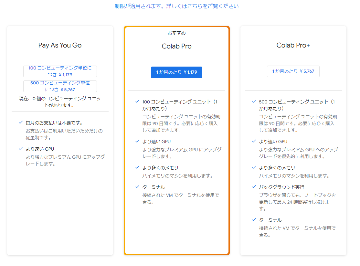
Task: Click お支払いはご利用いただいた分だけ description
Action: tap(64, 134)
